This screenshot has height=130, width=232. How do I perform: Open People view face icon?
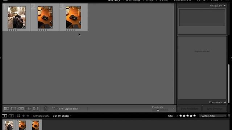click(x=36, y=109)
